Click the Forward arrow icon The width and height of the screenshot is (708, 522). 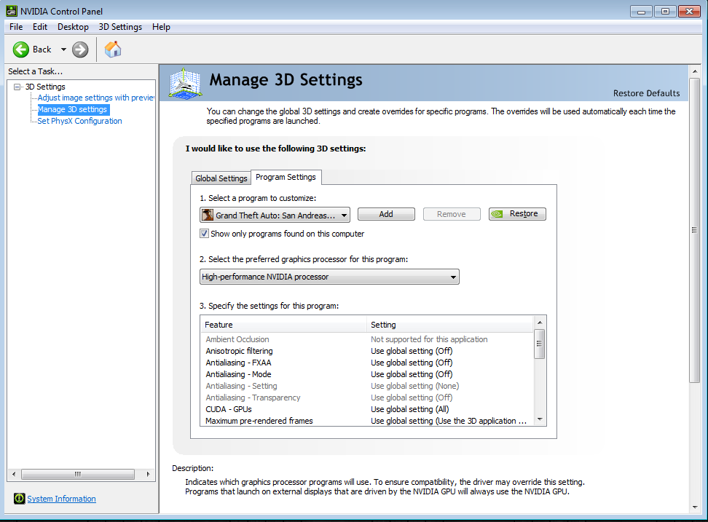click(x=80, y=50)
